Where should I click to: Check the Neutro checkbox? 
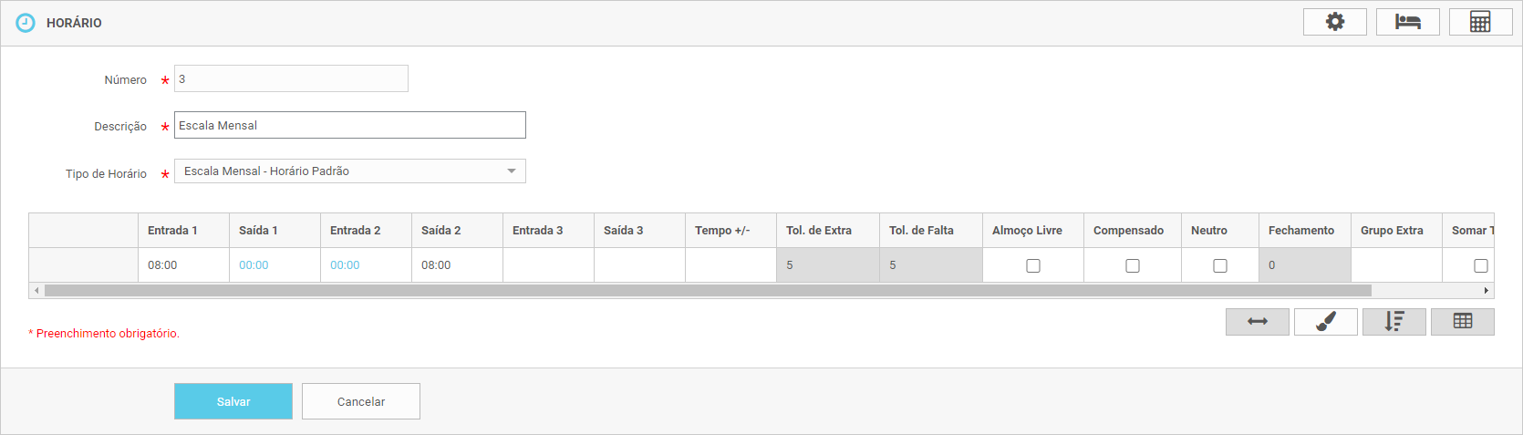pos(1219,265)
